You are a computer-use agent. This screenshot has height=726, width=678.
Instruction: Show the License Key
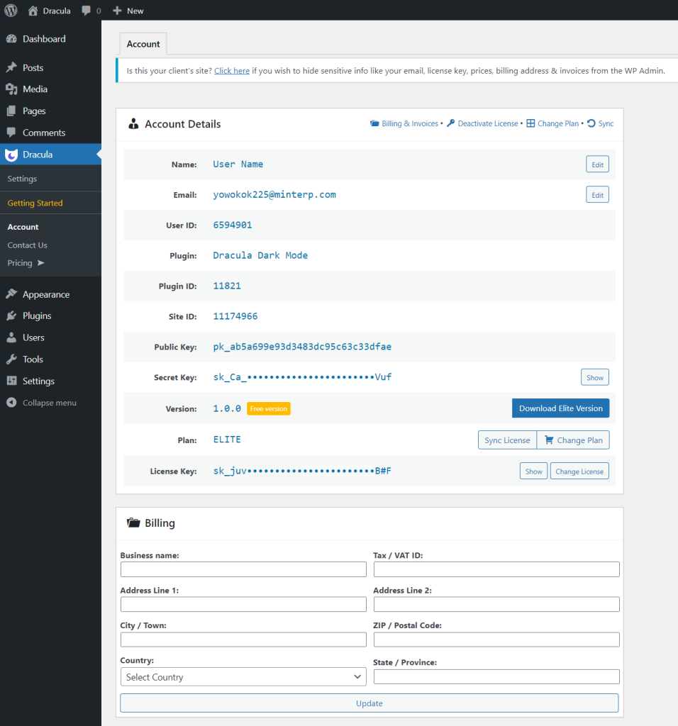534,471
